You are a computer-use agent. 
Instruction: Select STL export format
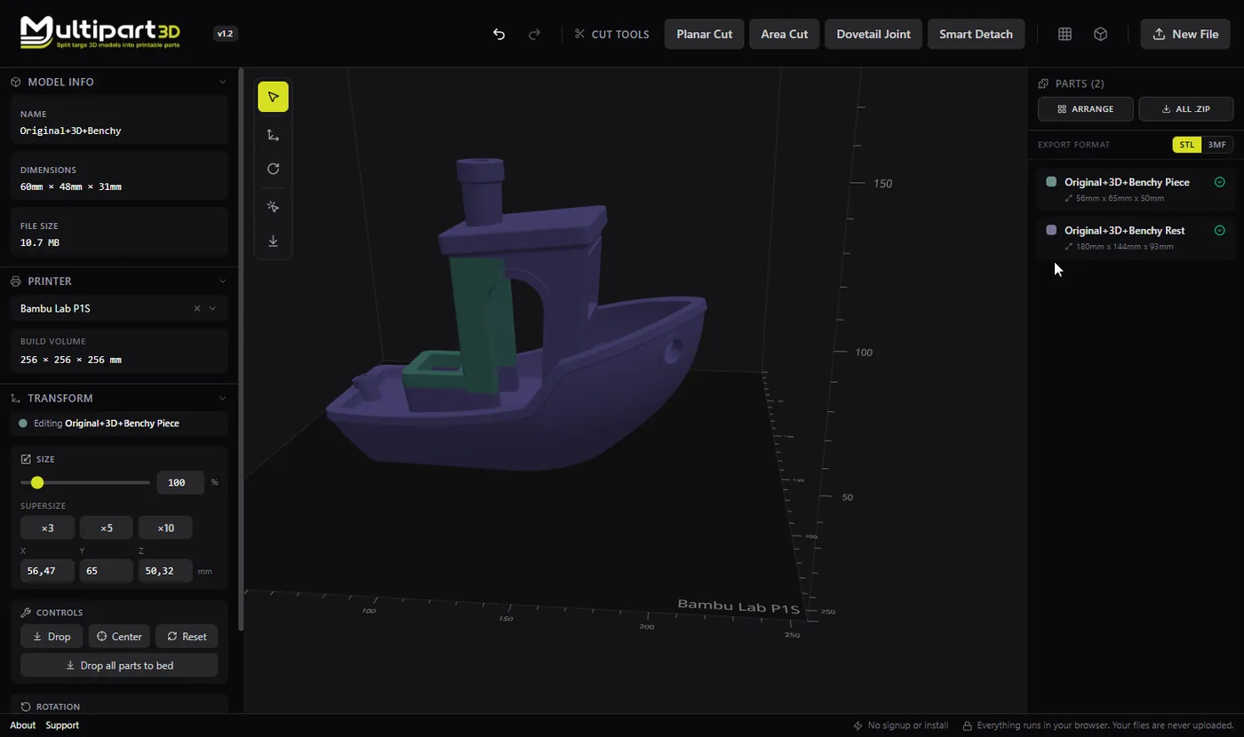(1187, 145)
